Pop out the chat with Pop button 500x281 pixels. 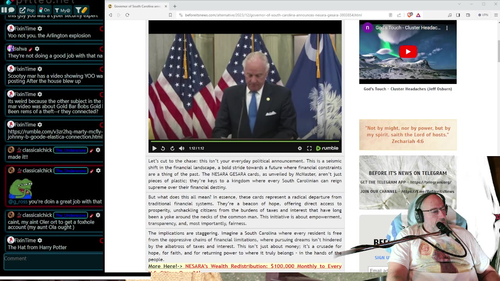(x=27, y=10)
